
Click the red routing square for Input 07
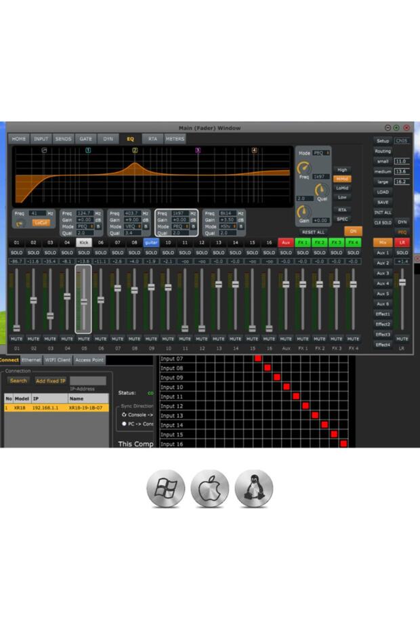coord(258,358)
